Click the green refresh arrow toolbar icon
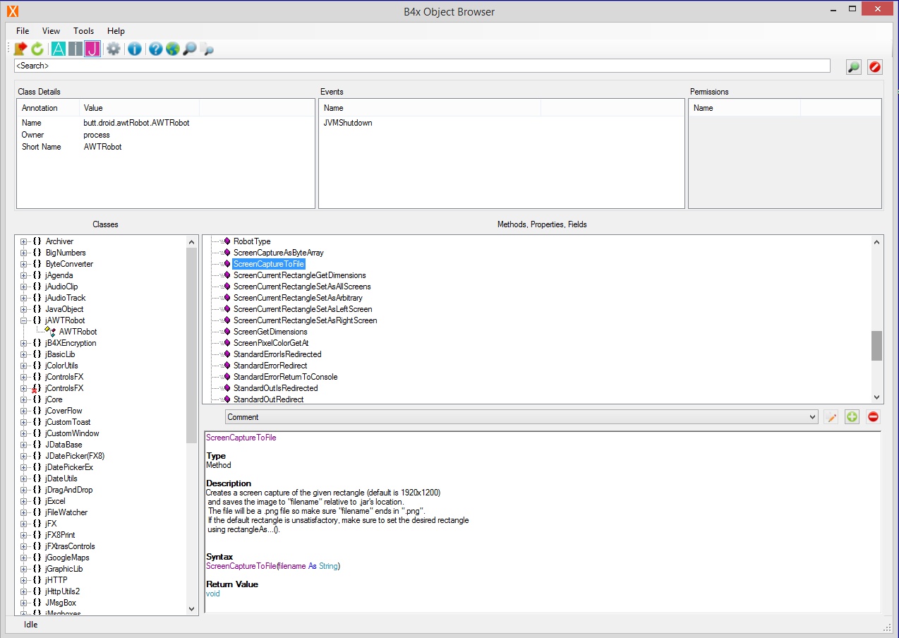Viewport: 899px width, 638px height. pyautogui.click(x=37, y=49)
